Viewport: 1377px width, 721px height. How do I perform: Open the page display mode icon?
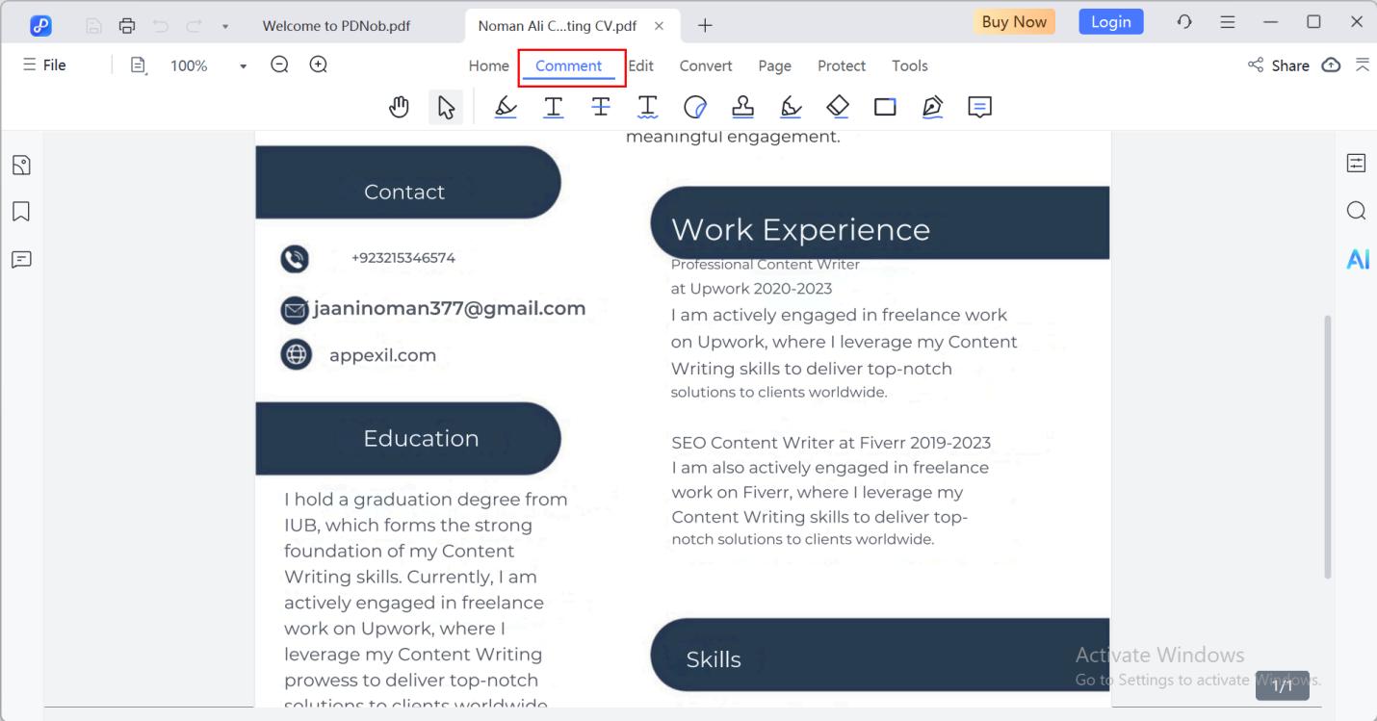coord(139,65)
